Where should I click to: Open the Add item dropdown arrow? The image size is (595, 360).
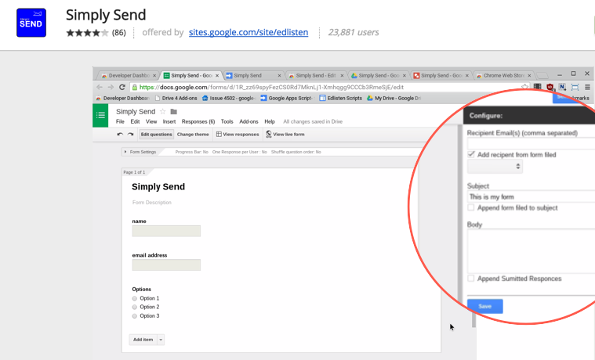pos(161,340)
